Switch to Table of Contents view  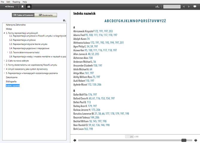23,15
